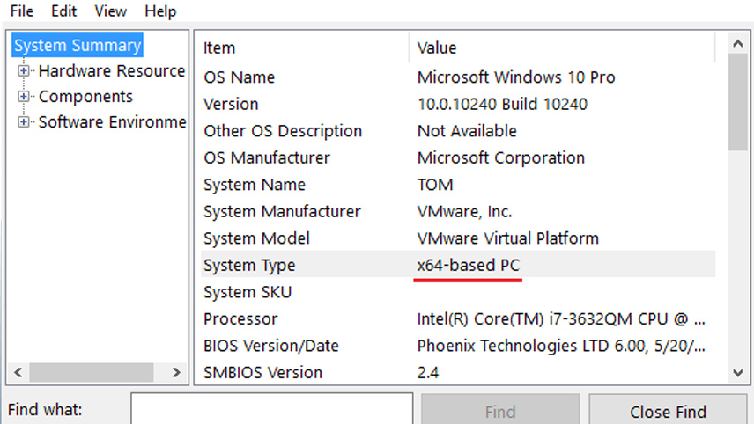754x424 pixels.
Task: Click inside the Find what text box
Action: [x=271, y=410]
